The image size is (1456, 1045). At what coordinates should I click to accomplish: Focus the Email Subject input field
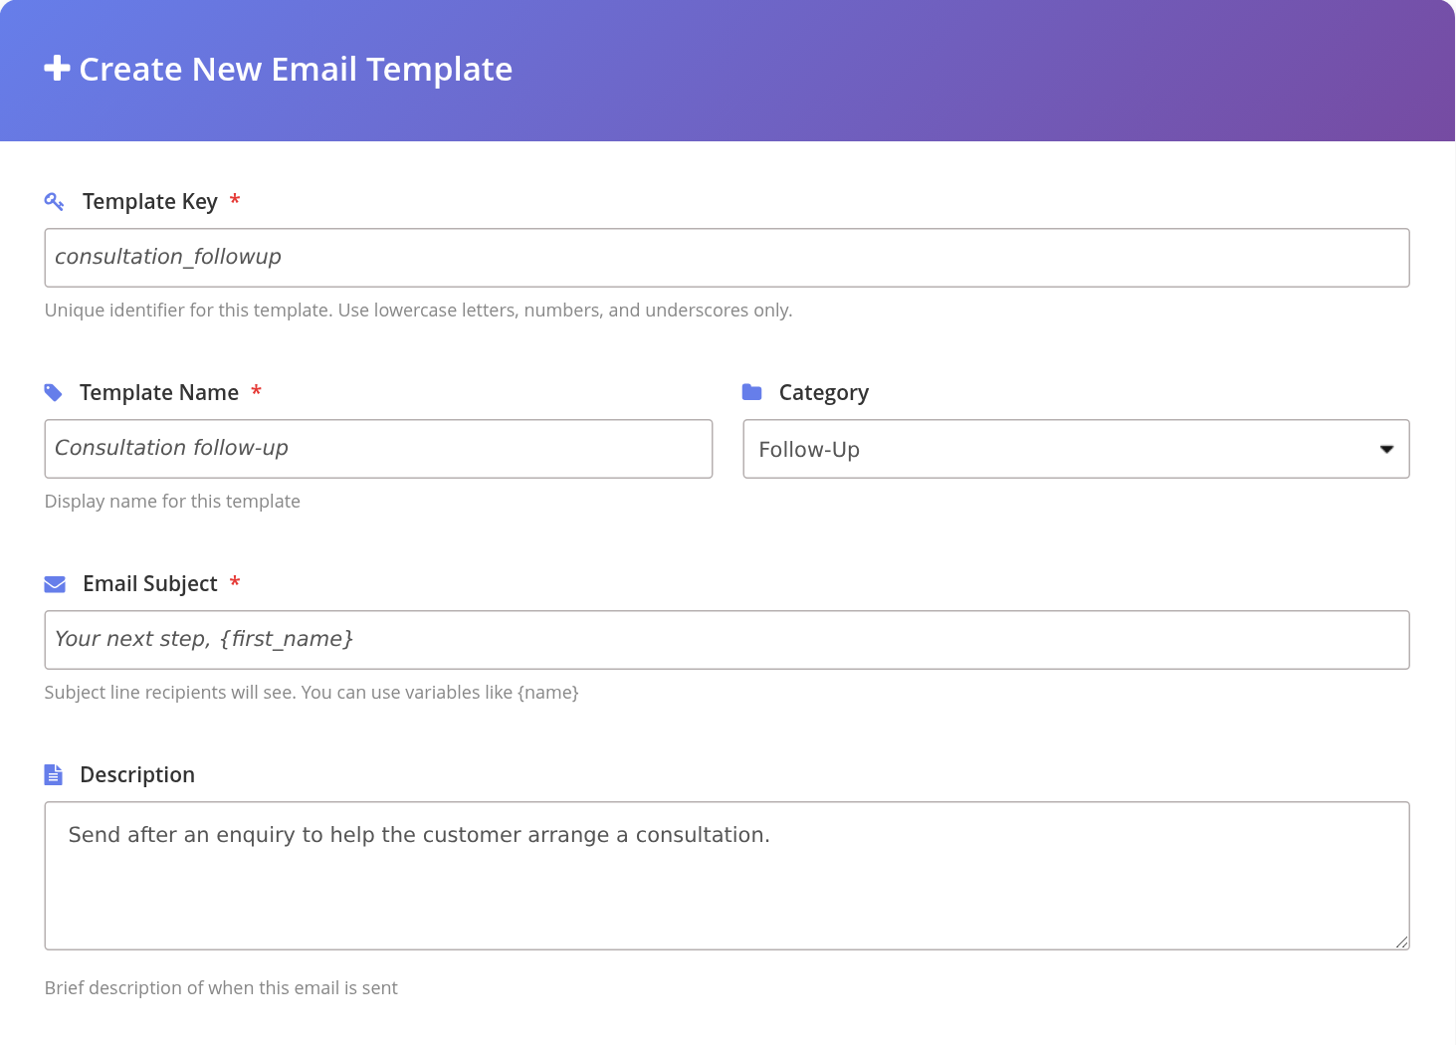tap(727, 640)
